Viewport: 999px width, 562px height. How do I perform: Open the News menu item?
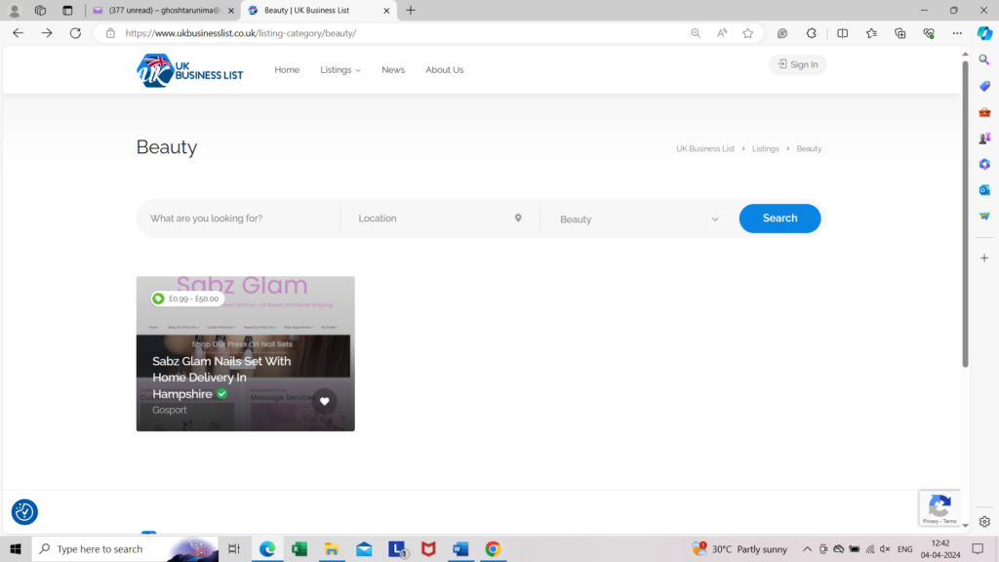point(393,70)
